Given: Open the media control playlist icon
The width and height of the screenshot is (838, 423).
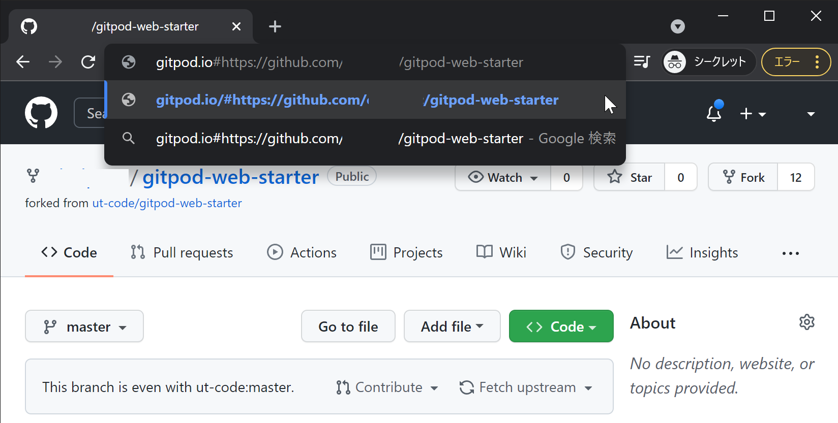Looking at the screenshot, I should pyautogui.click(x=642, y=62).
